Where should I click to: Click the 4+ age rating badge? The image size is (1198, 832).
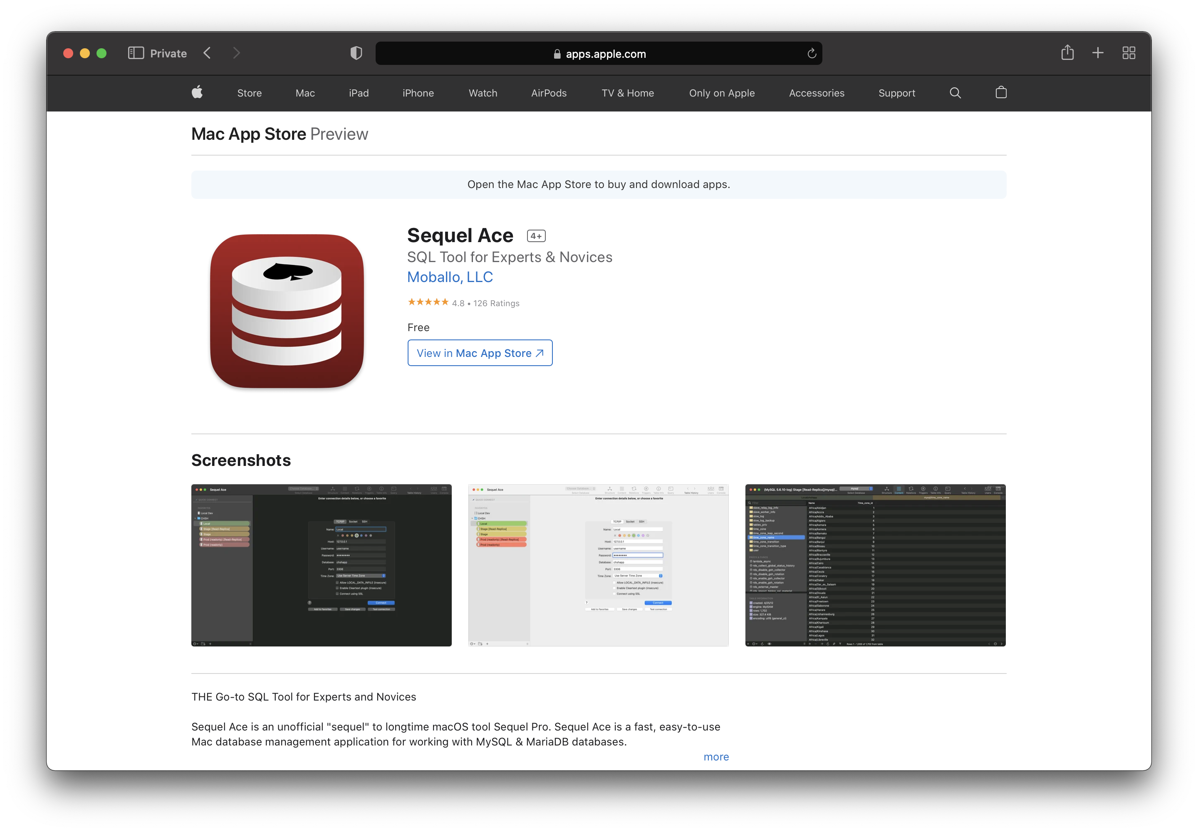(536, 236)
